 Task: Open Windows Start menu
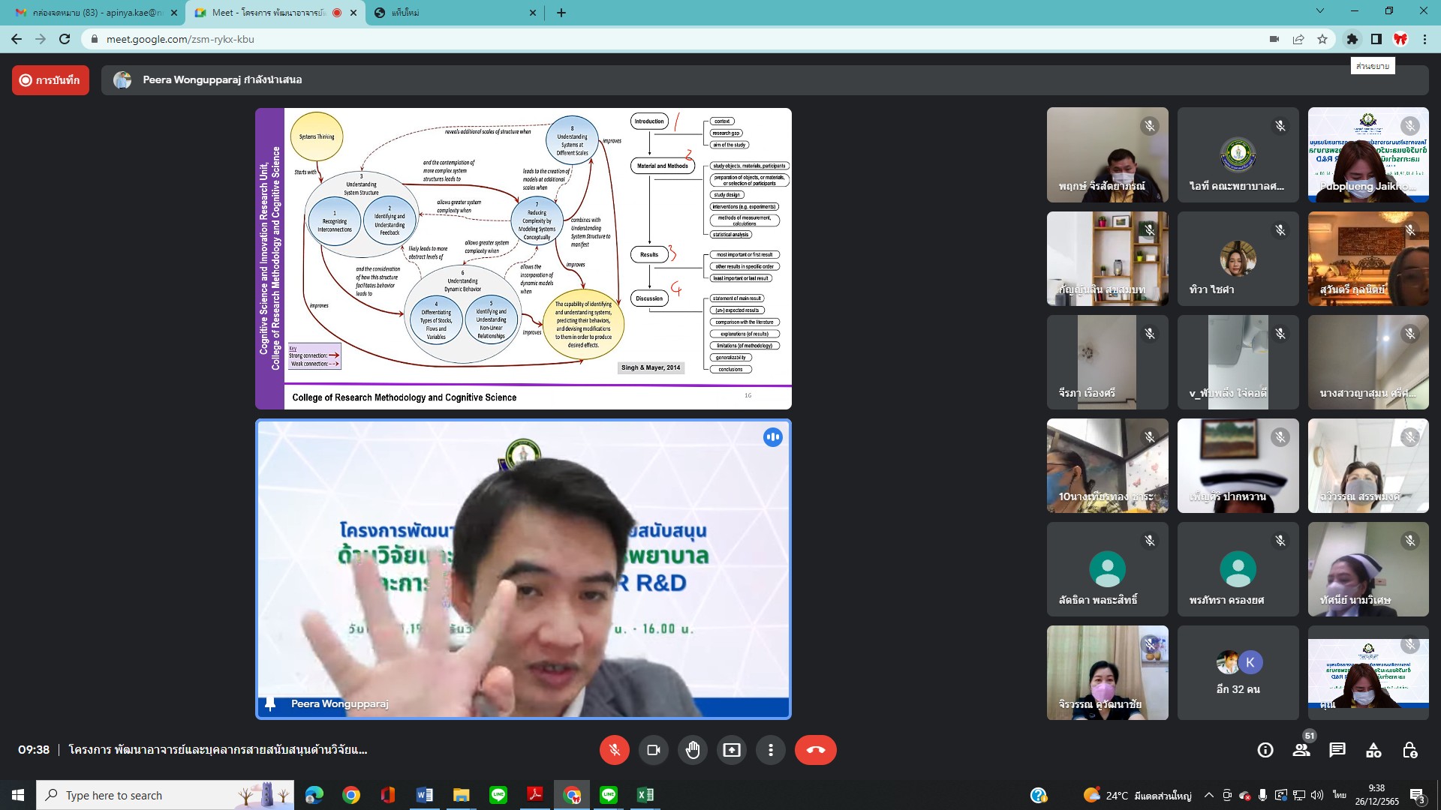coord(18,795)
